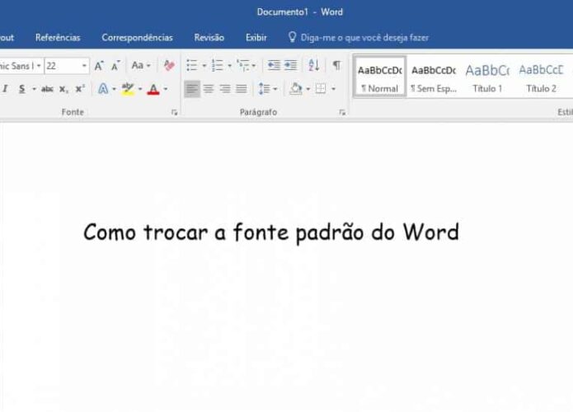
Task: Apply multilevel list formatting
Action: [243, 66]
